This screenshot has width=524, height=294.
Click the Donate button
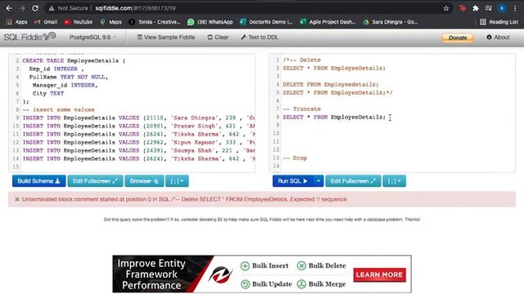coord(458,38)
